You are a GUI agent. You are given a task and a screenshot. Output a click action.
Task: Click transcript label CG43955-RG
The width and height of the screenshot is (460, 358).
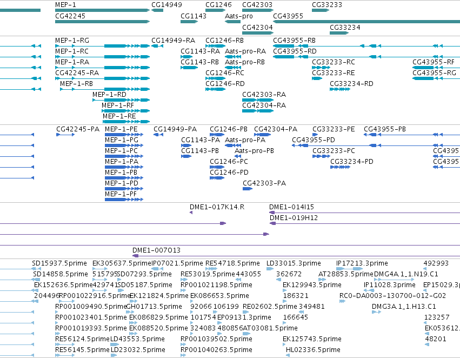[x=434, y=73]
